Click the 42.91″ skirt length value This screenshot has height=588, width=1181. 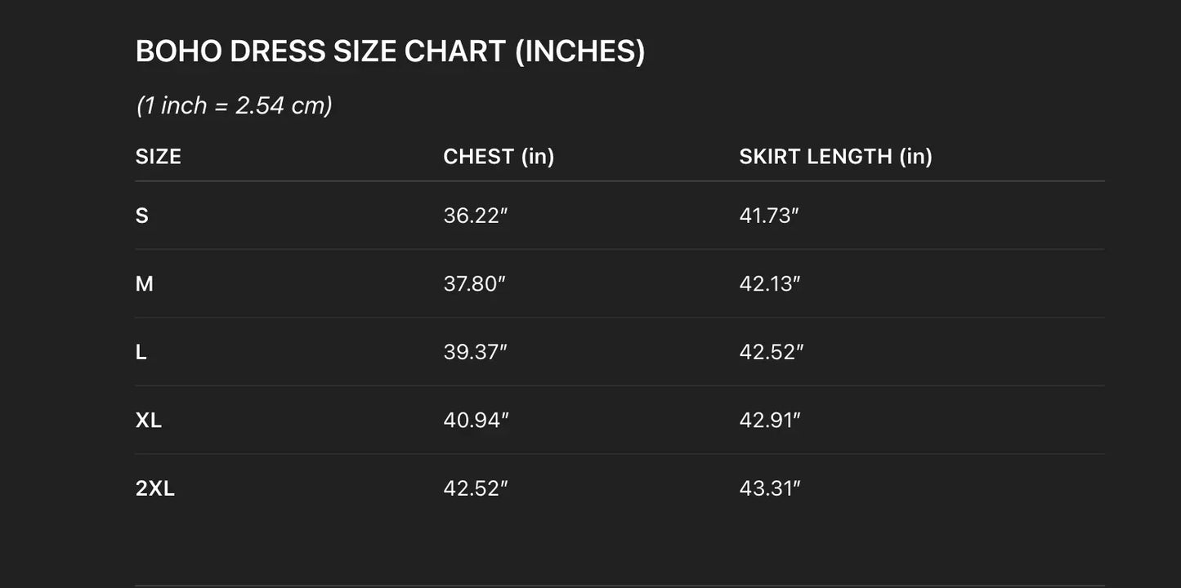tap(770, 421)
